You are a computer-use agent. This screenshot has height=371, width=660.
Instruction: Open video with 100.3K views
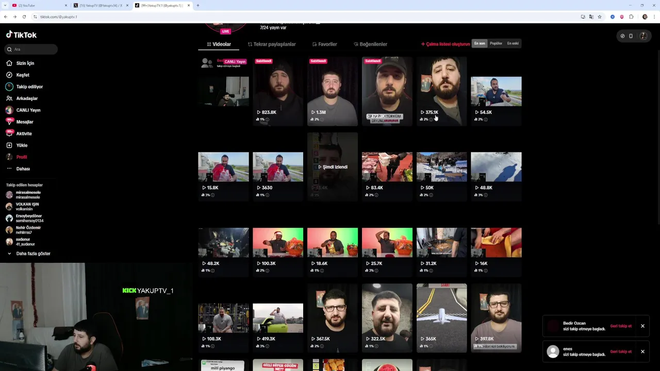278,242
